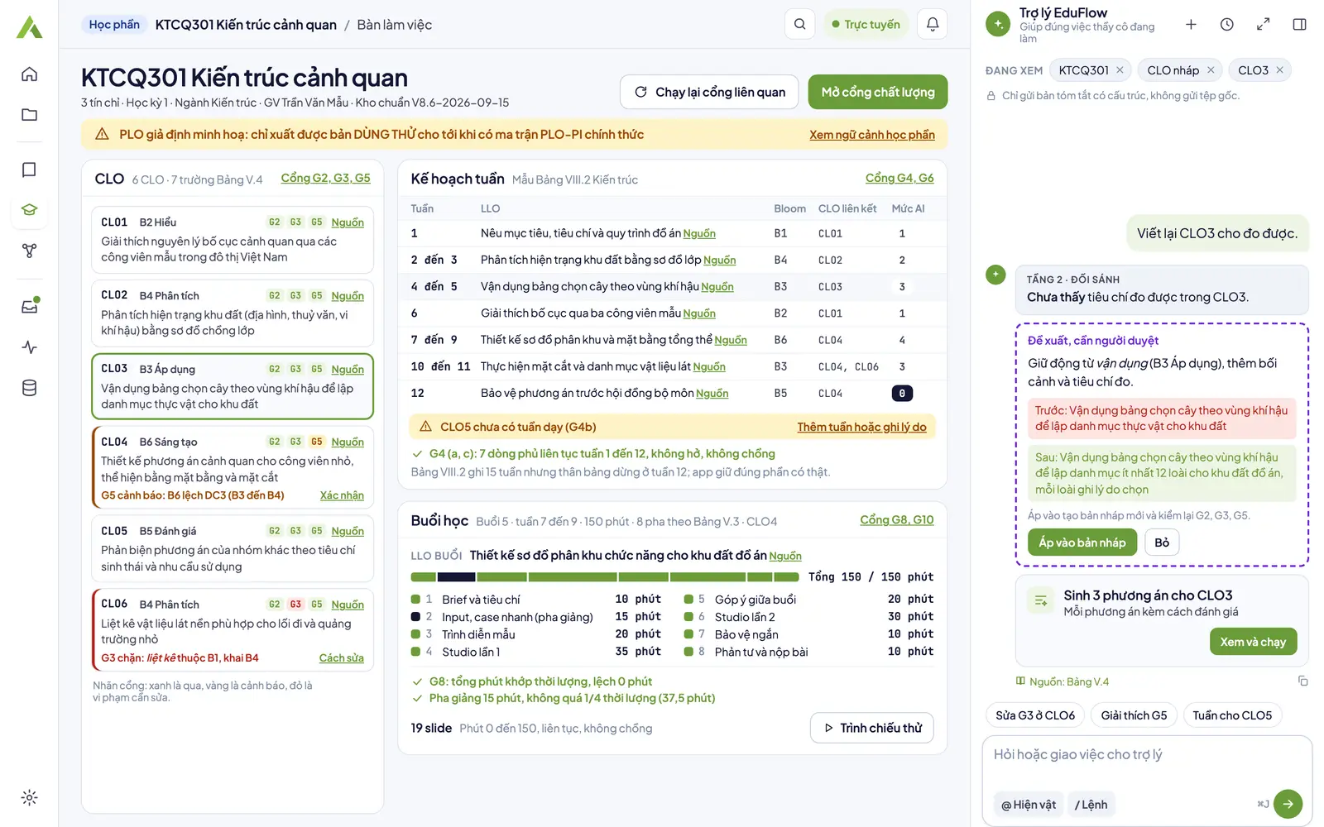Toggle theme with sun icon
The image size is (1324, 827).
[x=29, y=798]
